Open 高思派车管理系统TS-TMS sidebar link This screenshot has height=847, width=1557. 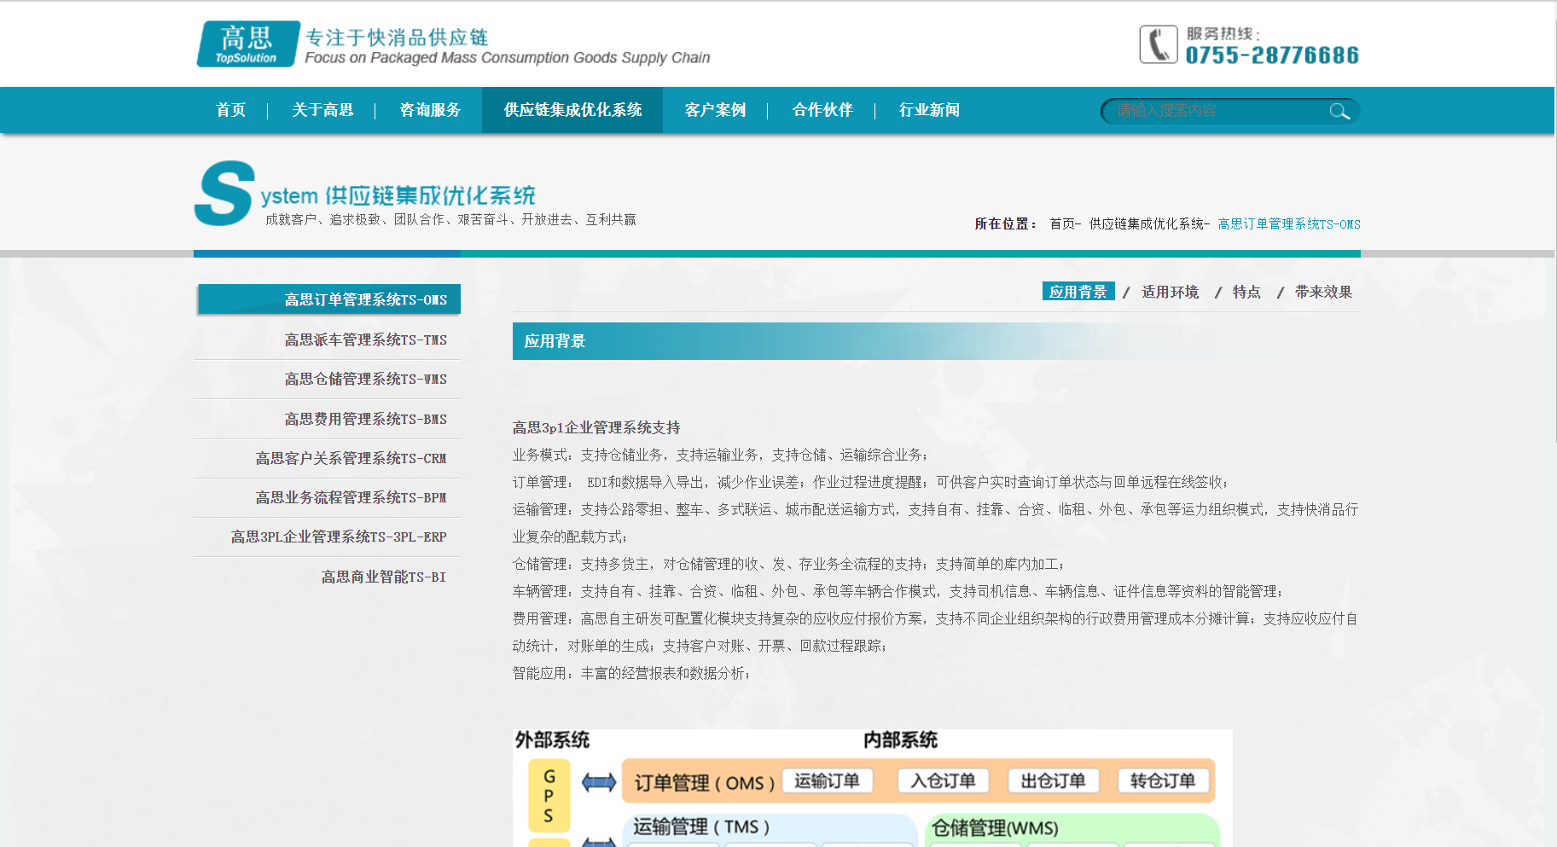365,339
